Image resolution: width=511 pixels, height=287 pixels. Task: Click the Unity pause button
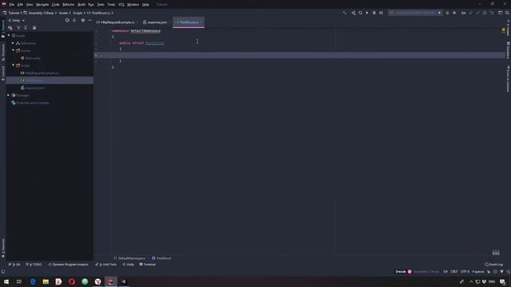point(374,13)
